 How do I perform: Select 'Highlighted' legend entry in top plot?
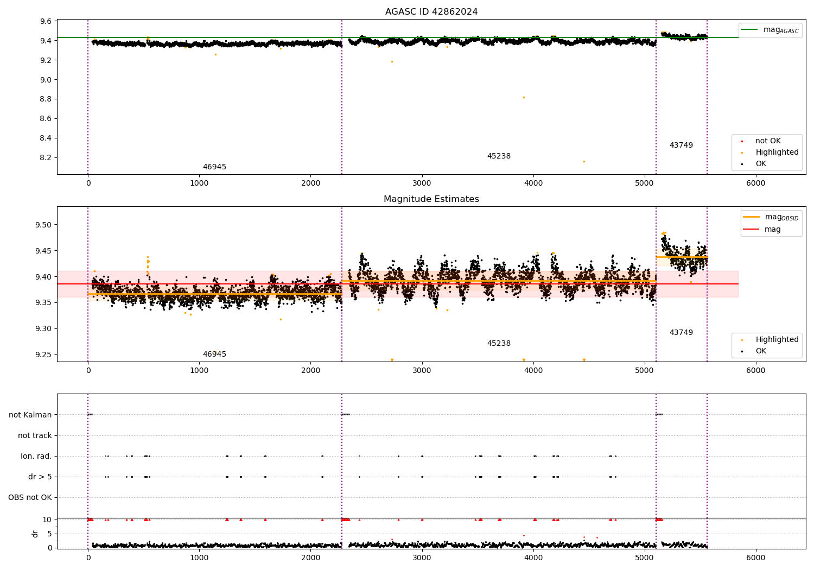(777, 153)
